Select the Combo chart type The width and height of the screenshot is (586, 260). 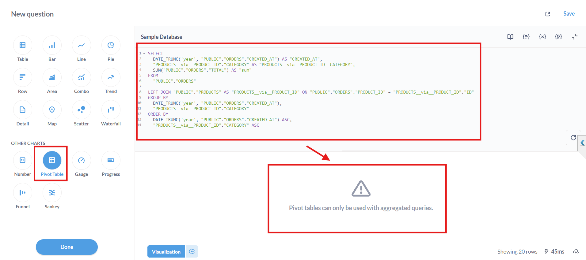(x=82, y=77)
